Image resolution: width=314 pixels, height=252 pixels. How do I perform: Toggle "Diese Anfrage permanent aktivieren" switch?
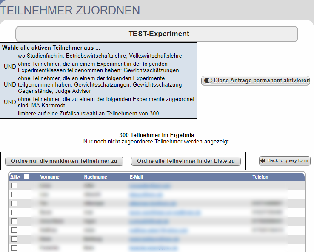[208, 81]
